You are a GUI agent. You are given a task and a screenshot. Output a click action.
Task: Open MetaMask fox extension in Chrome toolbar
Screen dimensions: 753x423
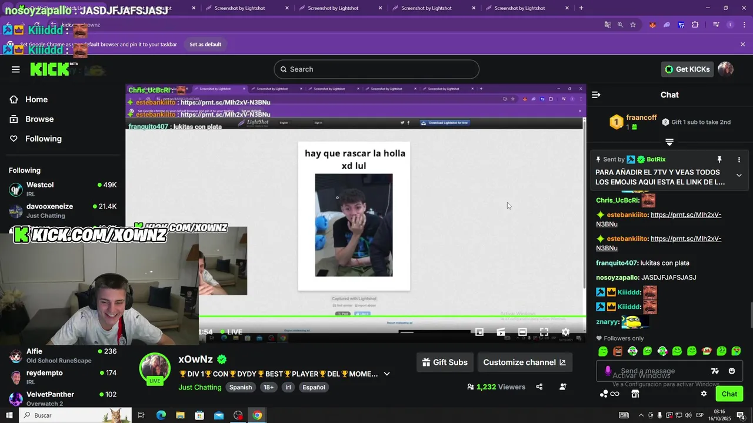[652, 25]
